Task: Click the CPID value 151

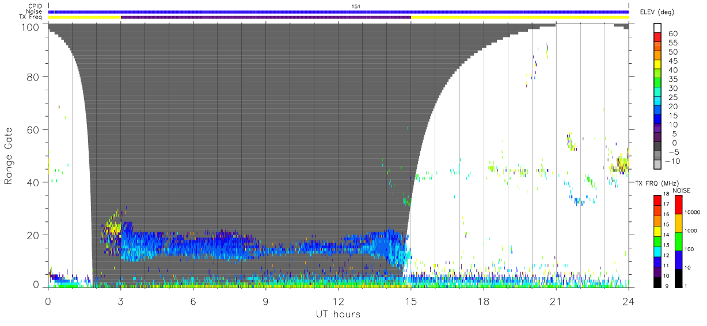Action: pyautogui.click(x=356, y=6)
